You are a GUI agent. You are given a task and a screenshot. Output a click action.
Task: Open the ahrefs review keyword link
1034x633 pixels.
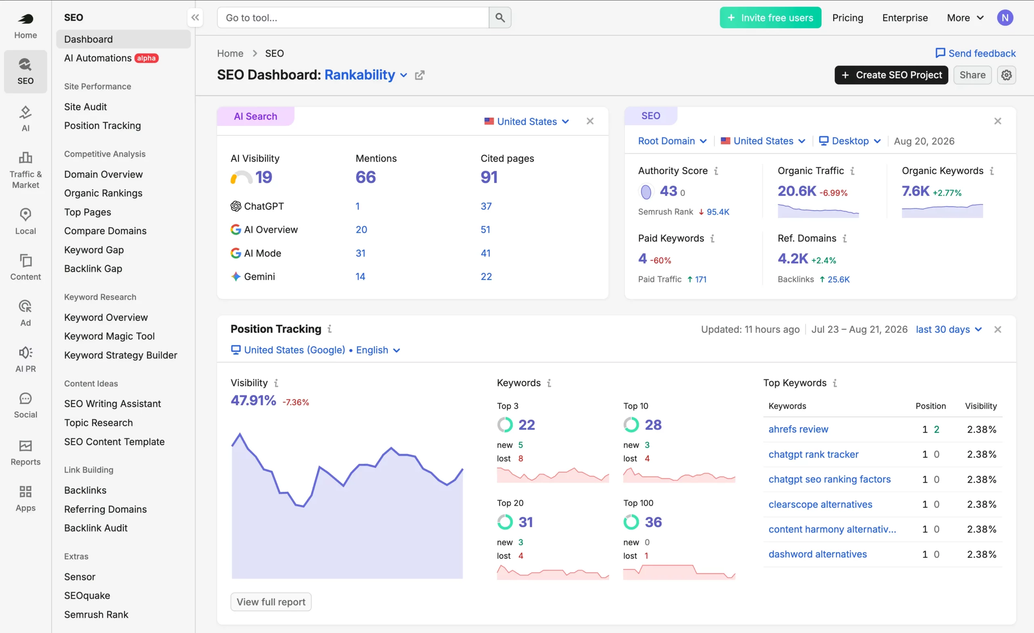pyautogui.click(x=798, y=429)
